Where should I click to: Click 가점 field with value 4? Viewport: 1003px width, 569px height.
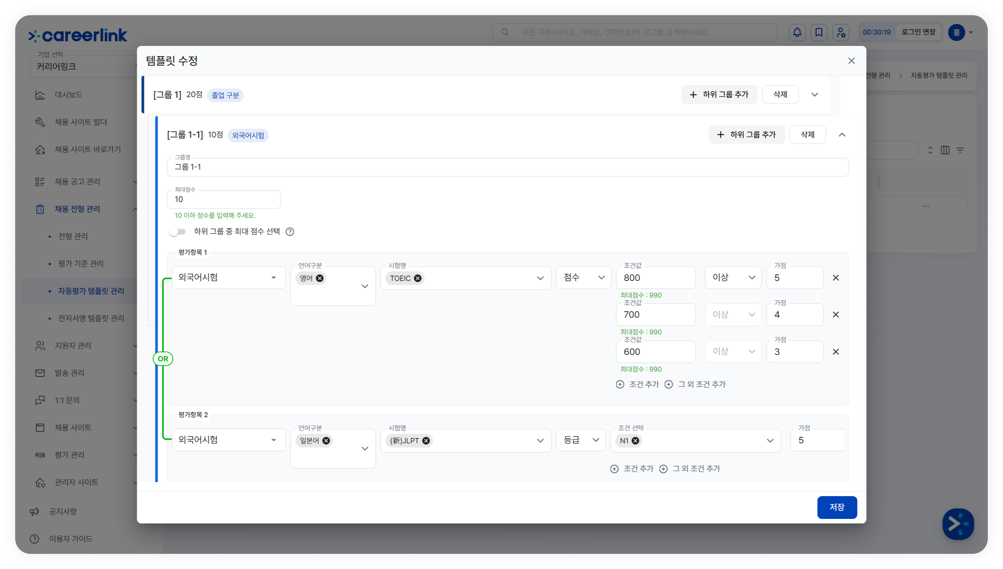[794, 315]
